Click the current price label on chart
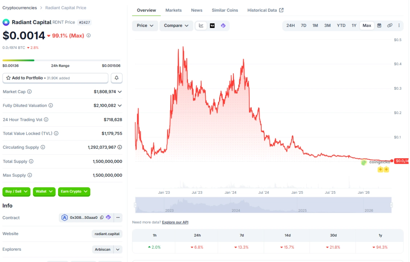Screen dimensions: 410x262 (402, 161)
